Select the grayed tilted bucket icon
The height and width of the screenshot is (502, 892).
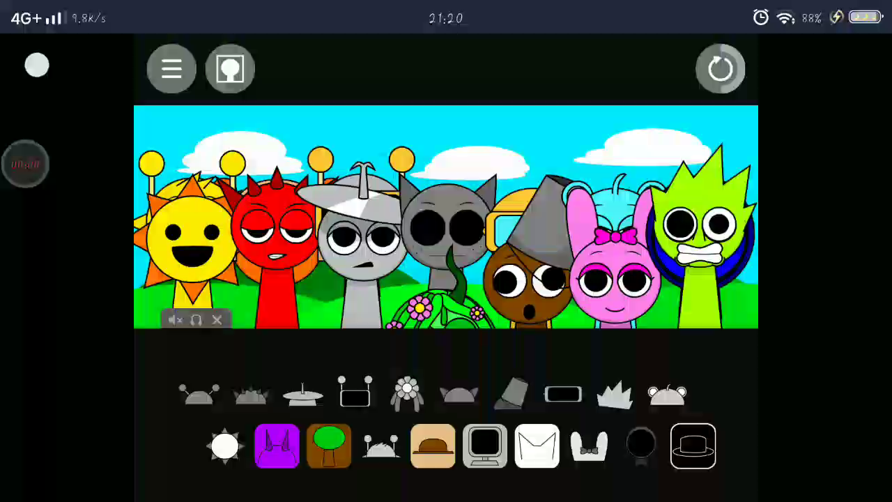(512, 394)
